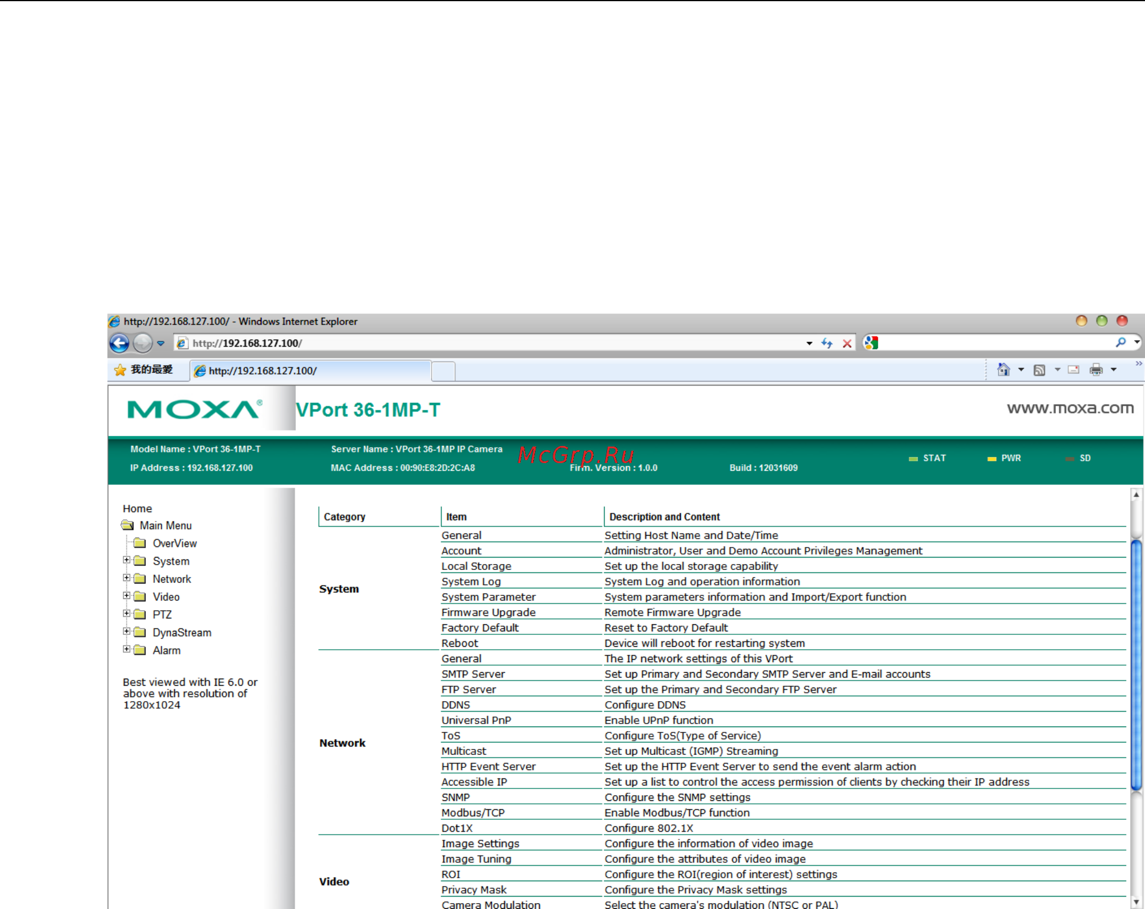Click the scrollbar up arrow
This screenshot has width=1145, height=909.
click(1136, 494)
